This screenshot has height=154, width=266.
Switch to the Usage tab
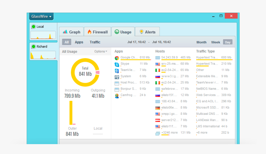123,32
